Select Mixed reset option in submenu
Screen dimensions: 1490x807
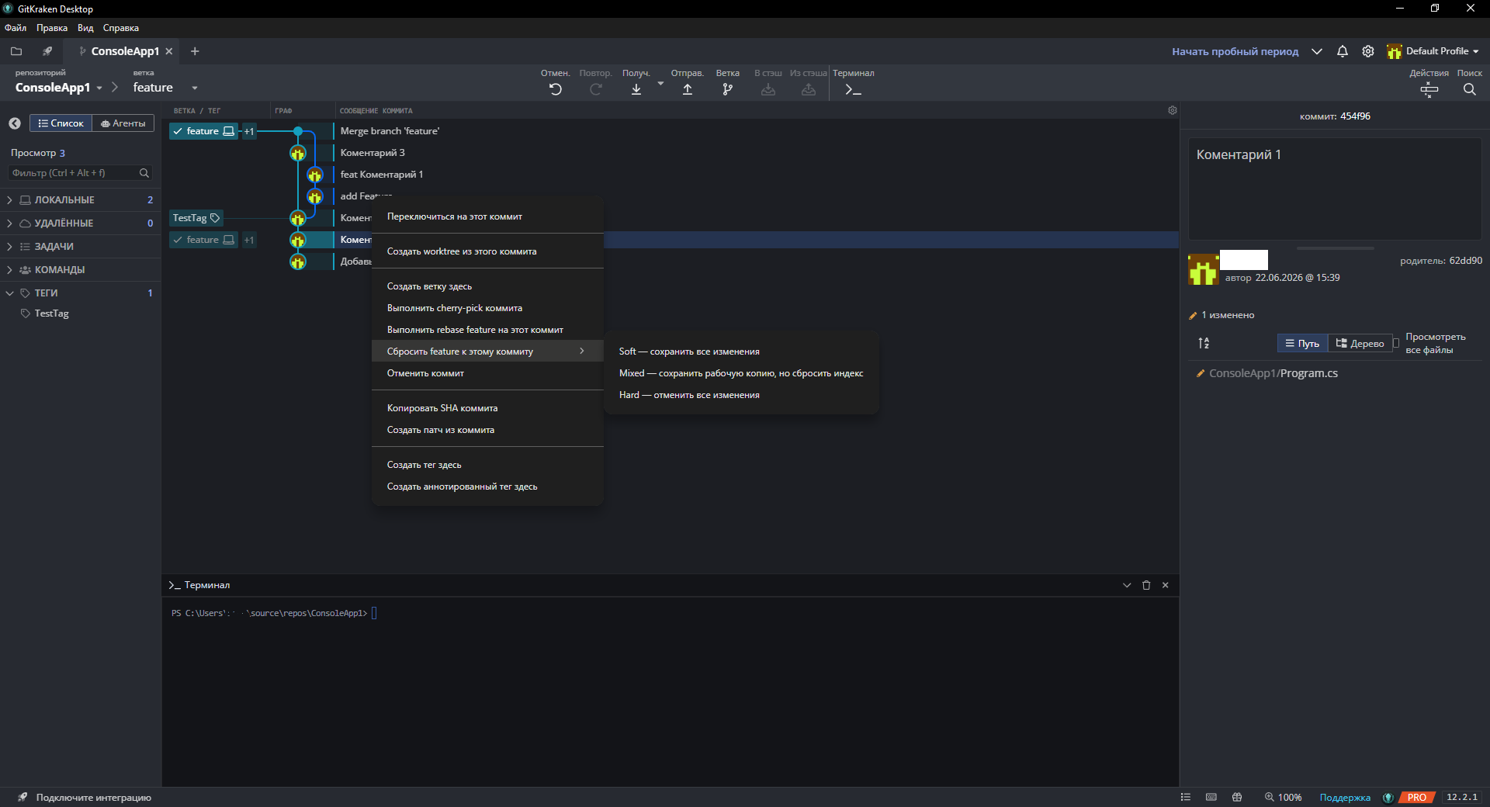pyautogui.click(x=742, y=373)
